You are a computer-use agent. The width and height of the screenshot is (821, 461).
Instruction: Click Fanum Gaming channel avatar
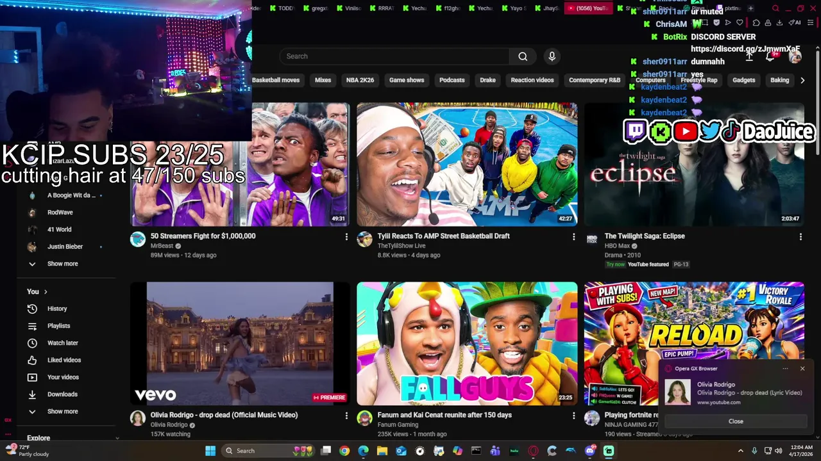pos(365,418)
